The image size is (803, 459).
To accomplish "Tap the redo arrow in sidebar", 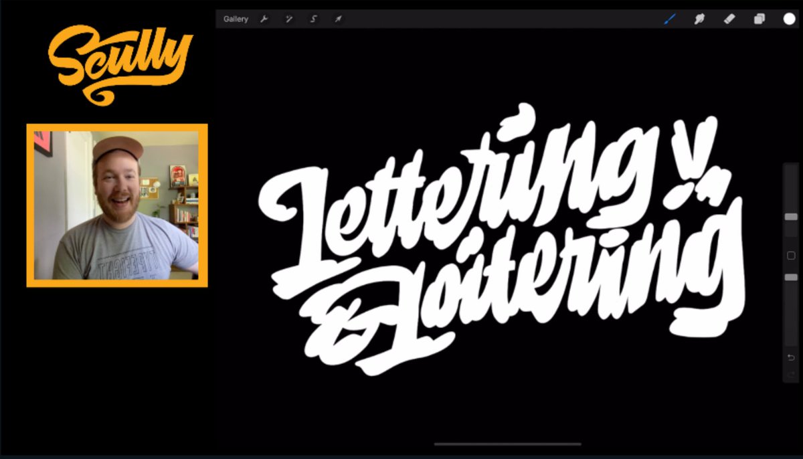I will (791, 373).
